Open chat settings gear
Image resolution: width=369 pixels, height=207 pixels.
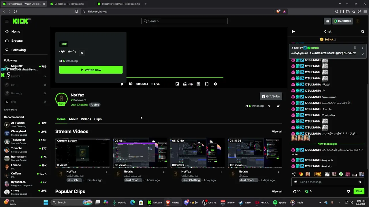coord(349,191)
